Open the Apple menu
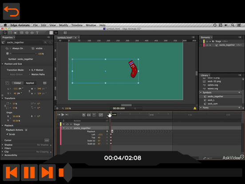Image resolution: width=245 pixels, height=184 pixels. click(5, 25)
